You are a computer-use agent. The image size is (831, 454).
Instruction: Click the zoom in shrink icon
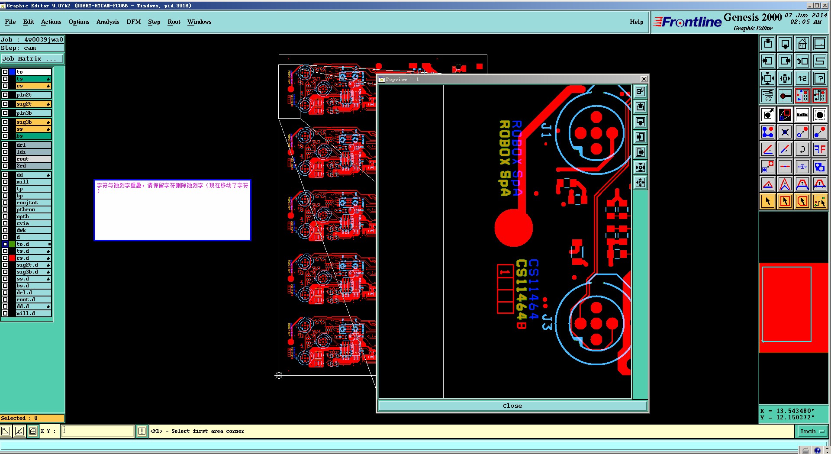pos(785,78)
